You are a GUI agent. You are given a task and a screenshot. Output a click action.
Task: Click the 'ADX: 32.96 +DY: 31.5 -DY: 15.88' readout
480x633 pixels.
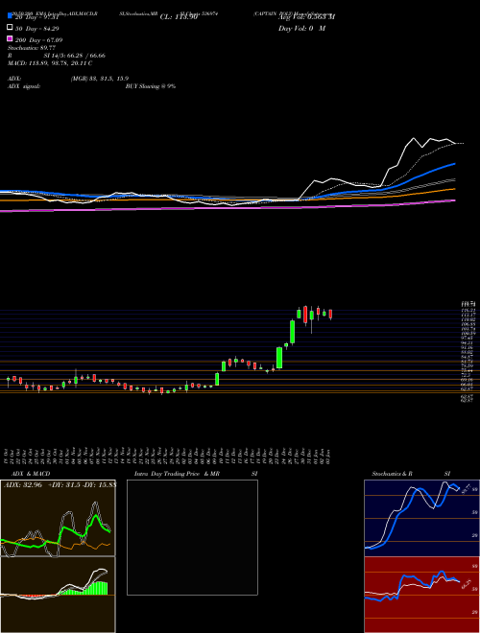click(60, 485)
